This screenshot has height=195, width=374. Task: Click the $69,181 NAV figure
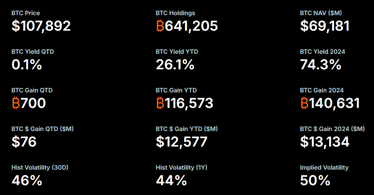point(325,26)
